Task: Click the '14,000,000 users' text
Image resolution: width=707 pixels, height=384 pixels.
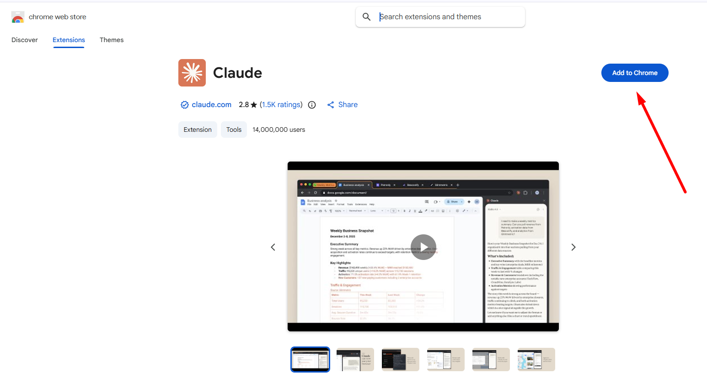Action: 279,130
